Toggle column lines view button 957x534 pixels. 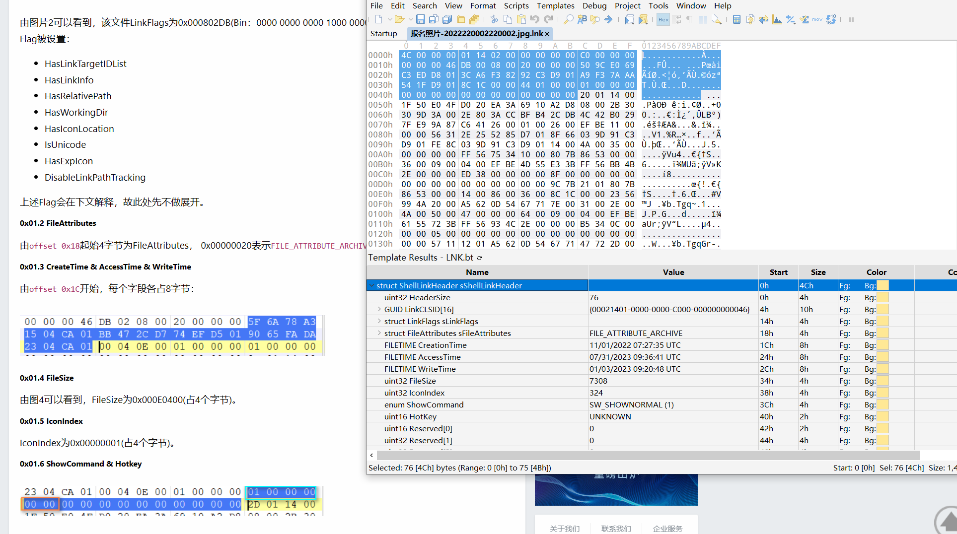point(703,19)
